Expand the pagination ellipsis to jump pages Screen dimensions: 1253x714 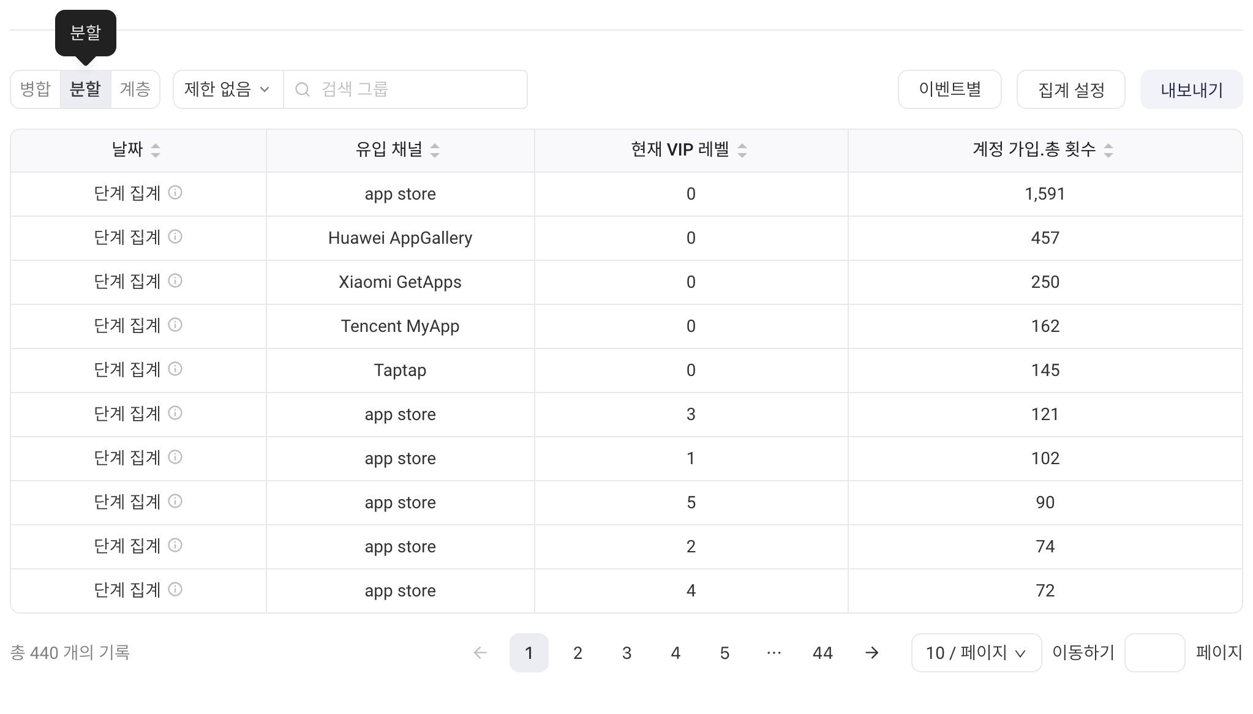[774, 653]
